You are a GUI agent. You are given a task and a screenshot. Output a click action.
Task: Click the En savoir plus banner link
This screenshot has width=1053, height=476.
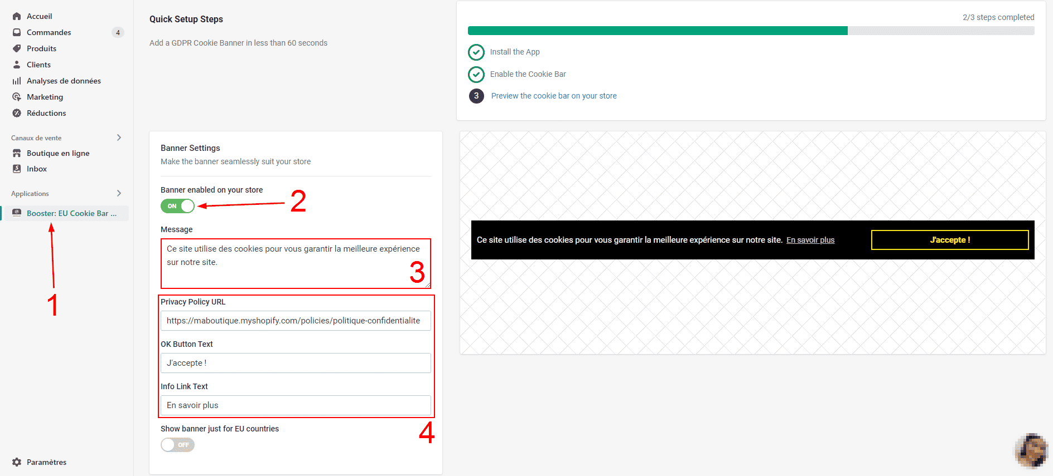[810, 240]
